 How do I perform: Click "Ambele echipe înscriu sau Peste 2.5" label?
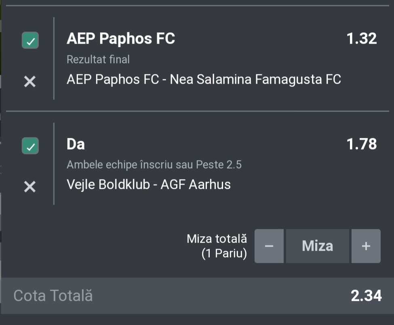[154, 165]
